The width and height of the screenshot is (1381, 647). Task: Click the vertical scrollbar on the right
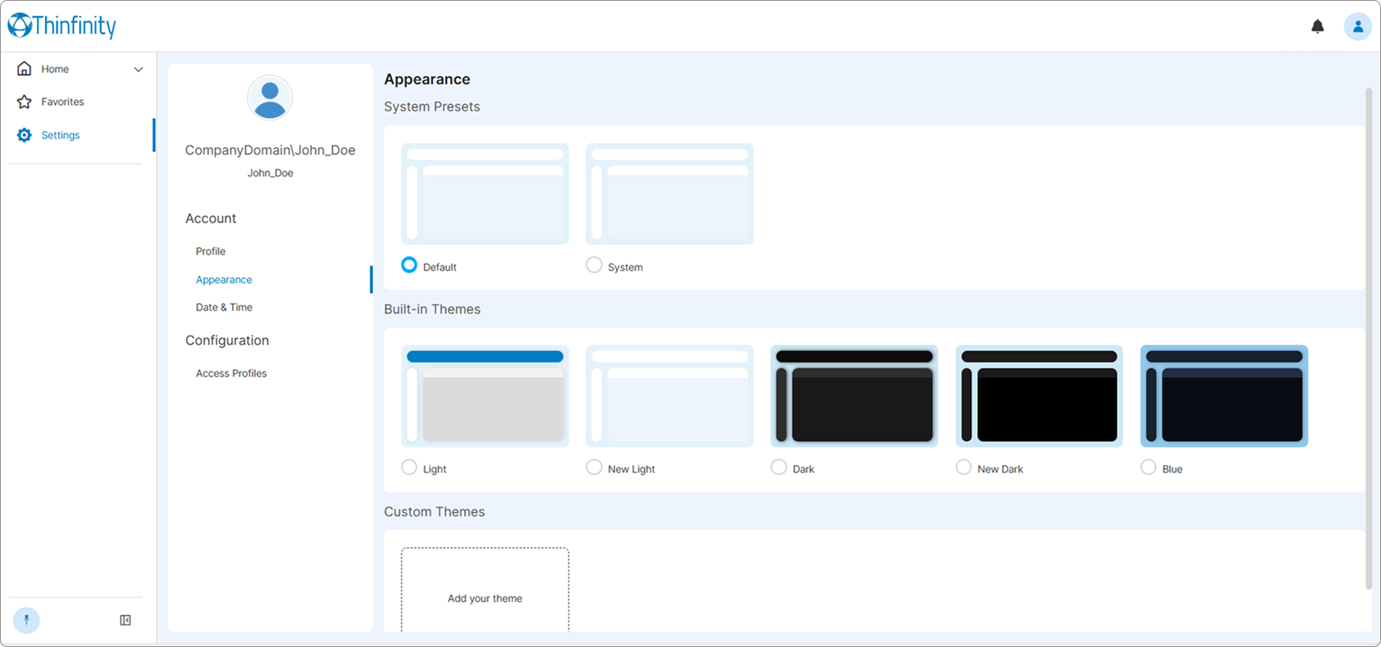[1369, 338]
